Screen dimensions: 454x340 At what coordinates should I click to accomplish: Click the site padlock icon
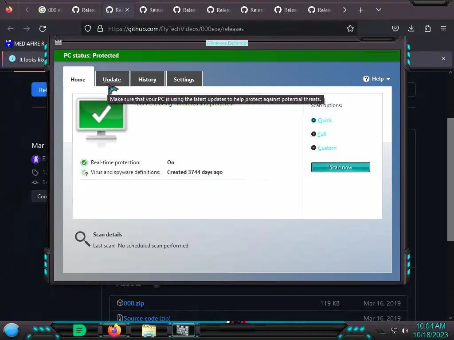(100, 28)
